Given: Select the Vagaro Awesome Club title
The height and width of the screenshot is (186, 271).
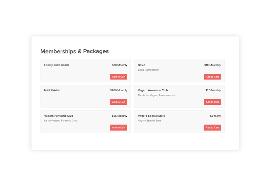Looking at the screenshot, I should 153,90.
